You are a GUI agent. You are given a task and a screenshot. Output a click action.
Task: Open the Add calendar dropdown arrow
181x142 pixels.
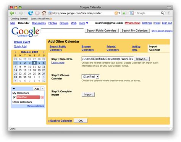[x=42, y=89]
